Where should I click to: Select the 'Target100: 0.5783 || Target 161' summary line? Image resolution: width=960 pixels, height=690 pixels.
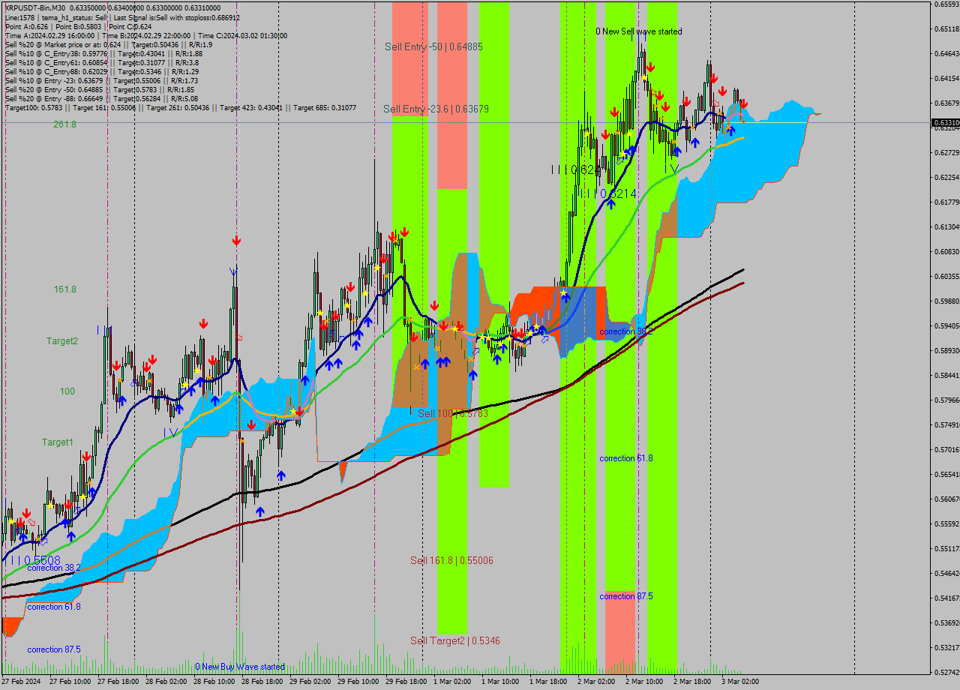tap(181, 107)
